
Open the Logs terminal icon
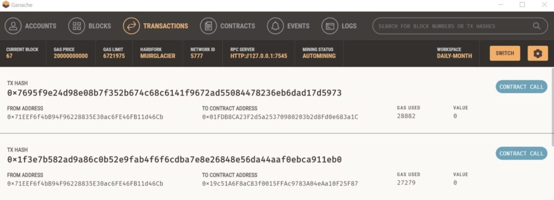[330, 26]
